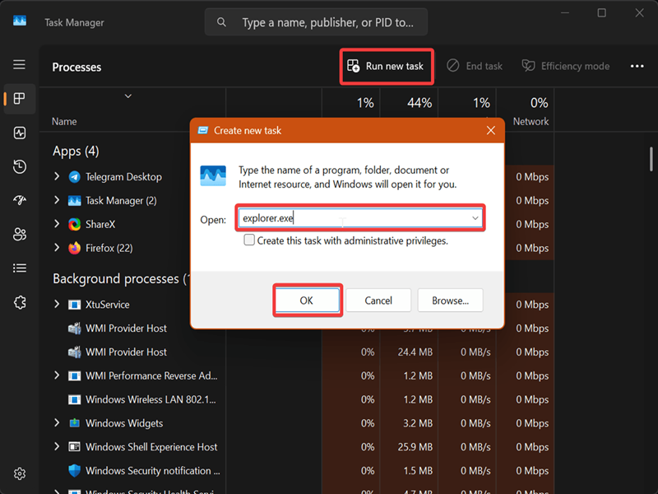Click the search magnifier icon

[221, 22]
